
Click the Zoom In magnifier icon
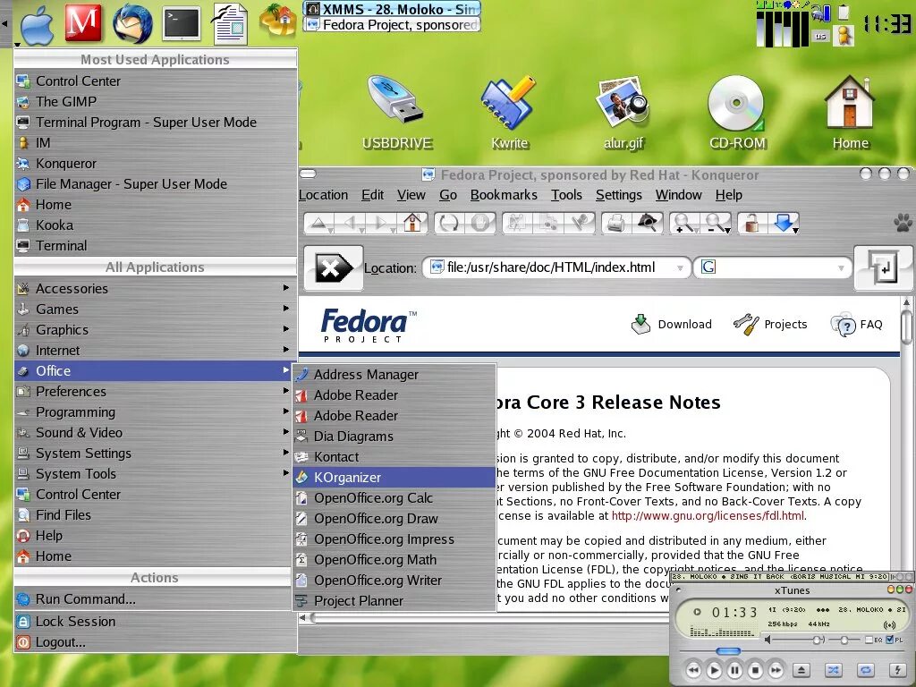[x=683, y=223]
